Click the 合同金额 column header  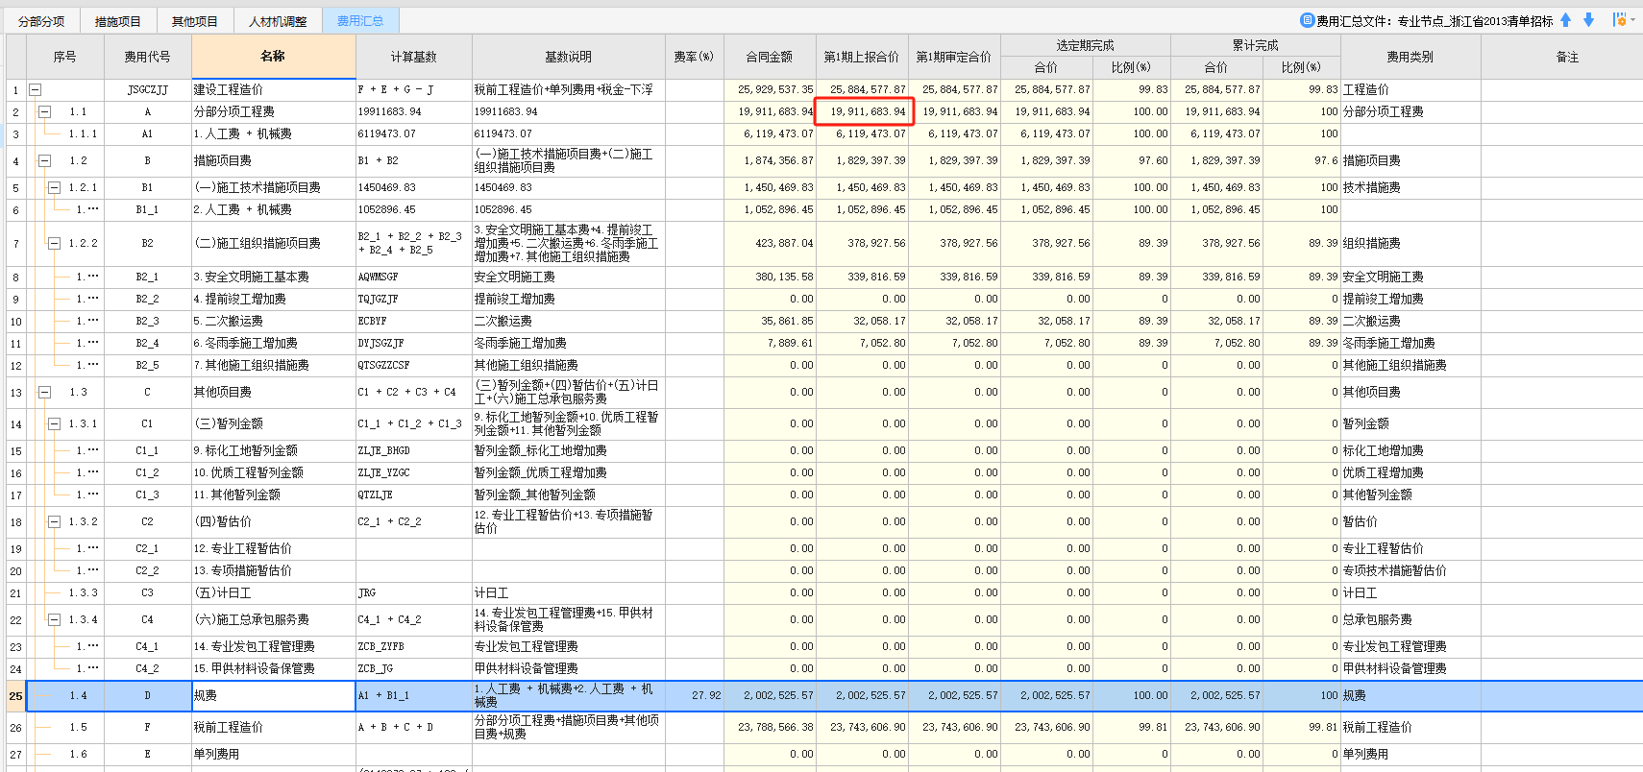pos(770,57)
